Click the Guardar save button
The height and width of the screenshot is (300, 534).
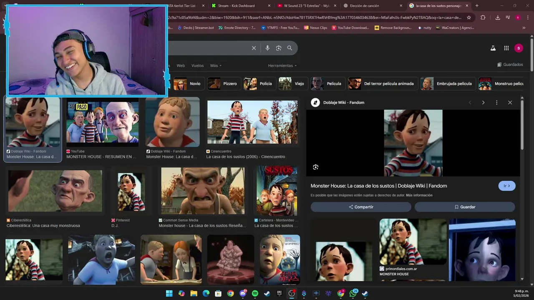[x=465, y=207]
